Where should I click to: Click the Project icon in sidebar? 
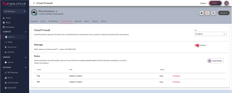click(x=4, y=18)
